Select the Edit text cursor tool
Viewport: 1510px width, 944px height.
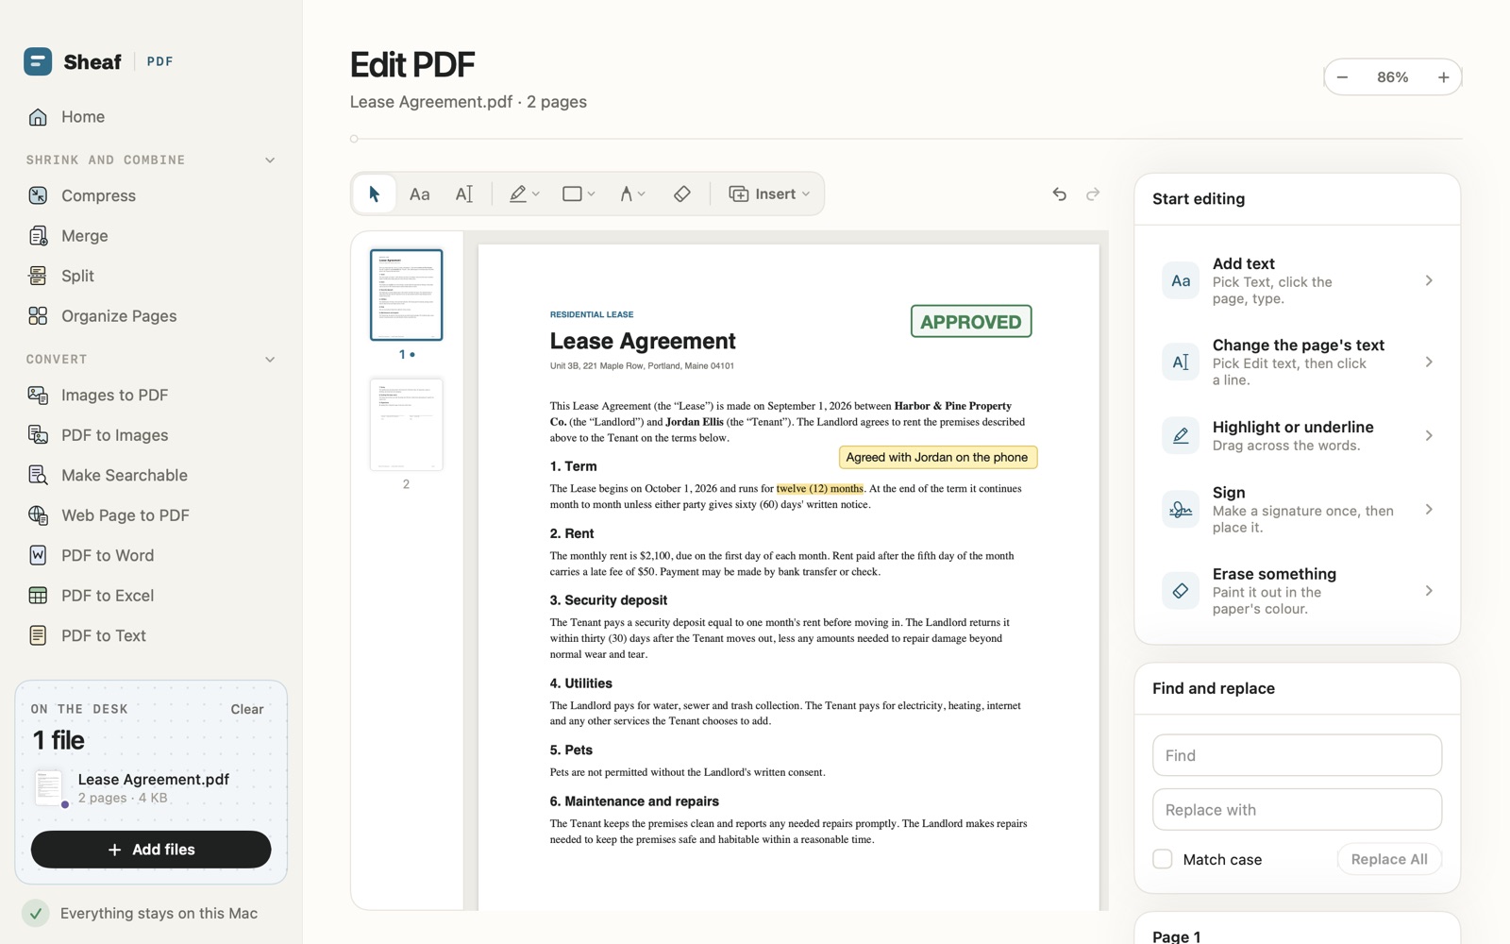click(463, 194)
